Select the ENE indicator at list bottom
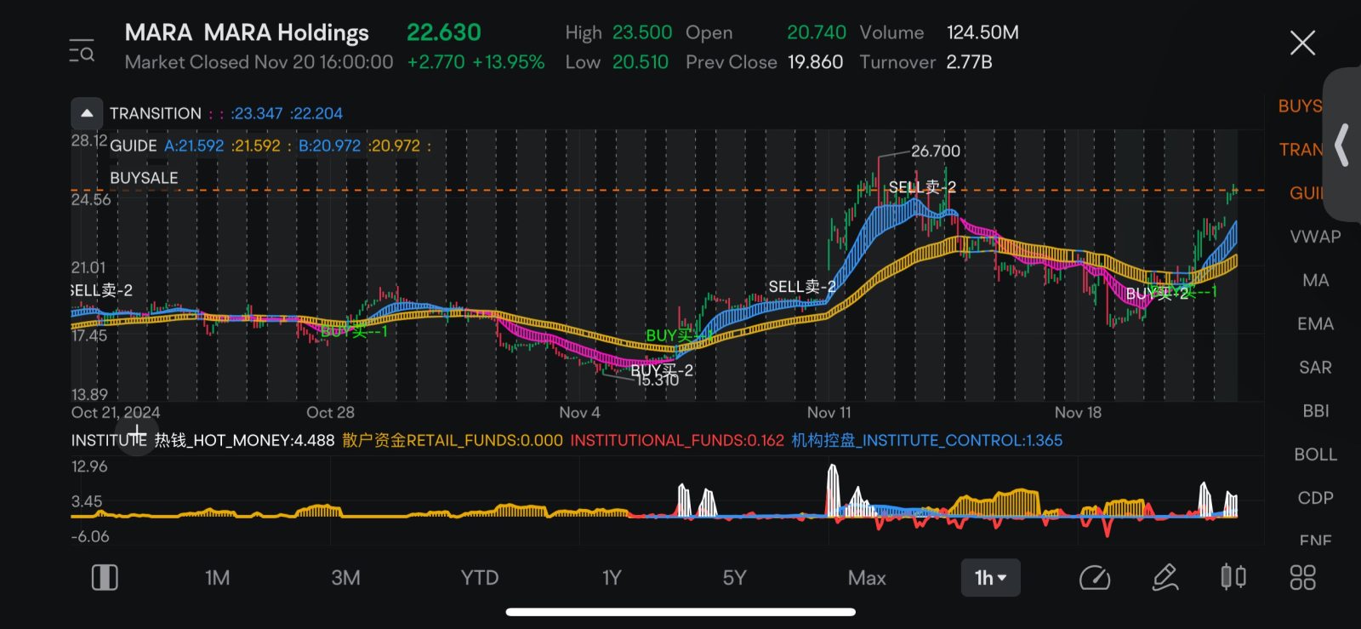The height and width of the screenshot is (629, 1361). tap(1315, 540)
